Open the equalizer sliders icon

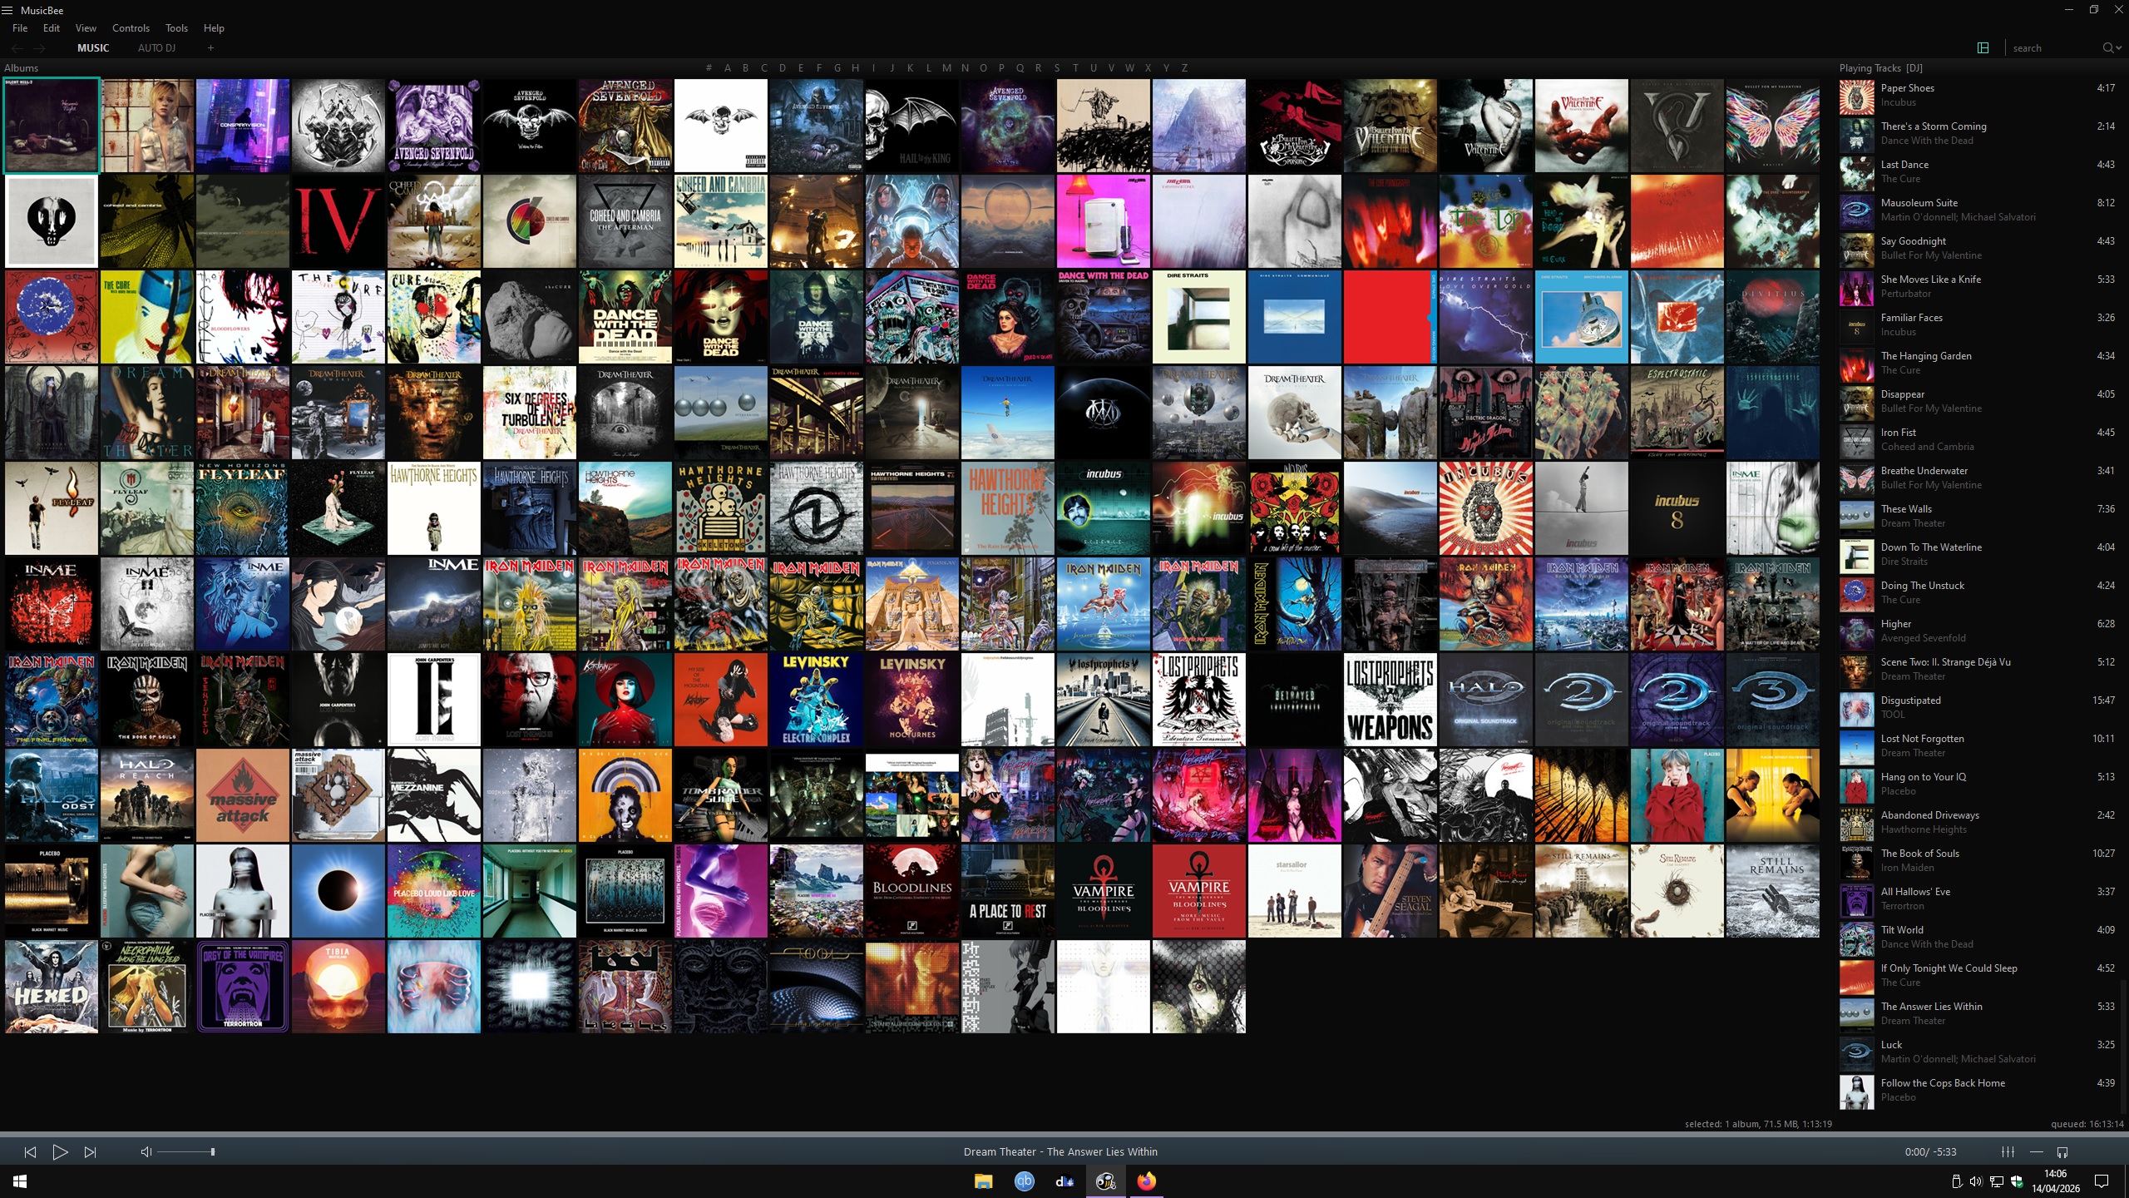click(2008, 1152)
